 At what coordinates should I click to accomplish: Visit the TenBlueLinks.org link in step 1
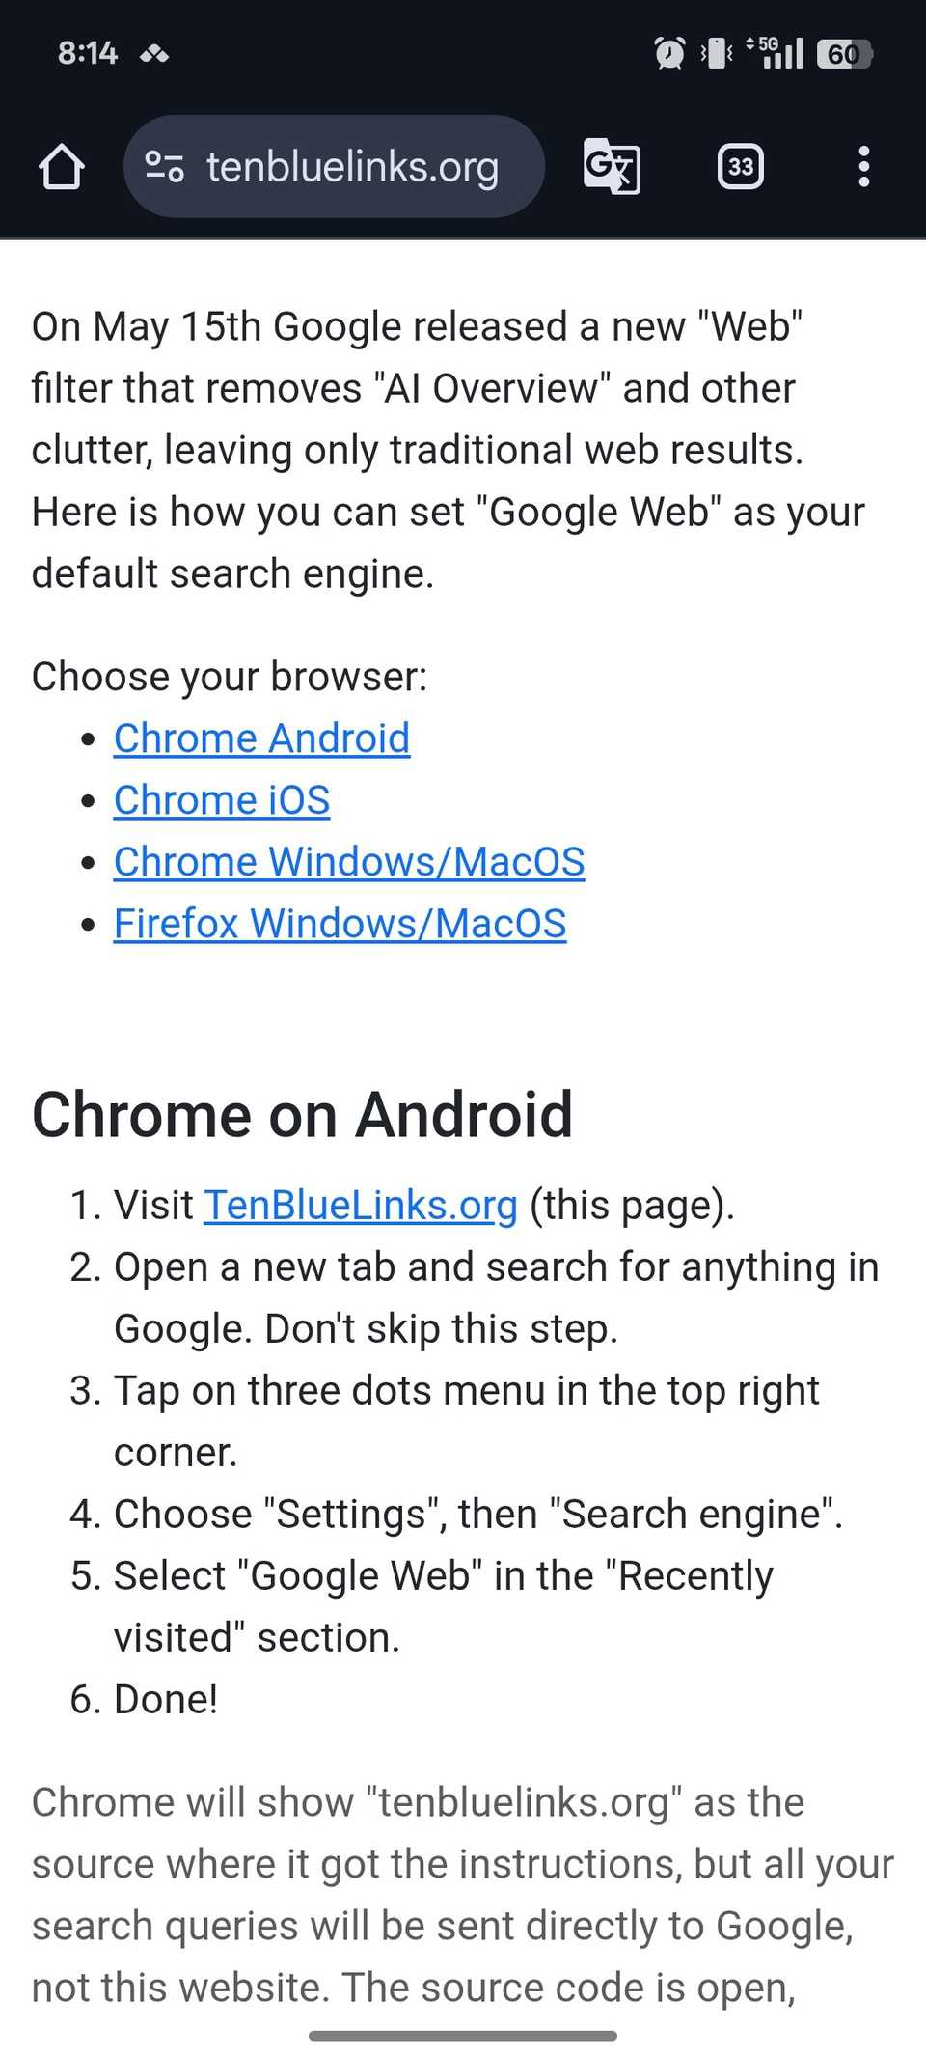point(359,1205)
